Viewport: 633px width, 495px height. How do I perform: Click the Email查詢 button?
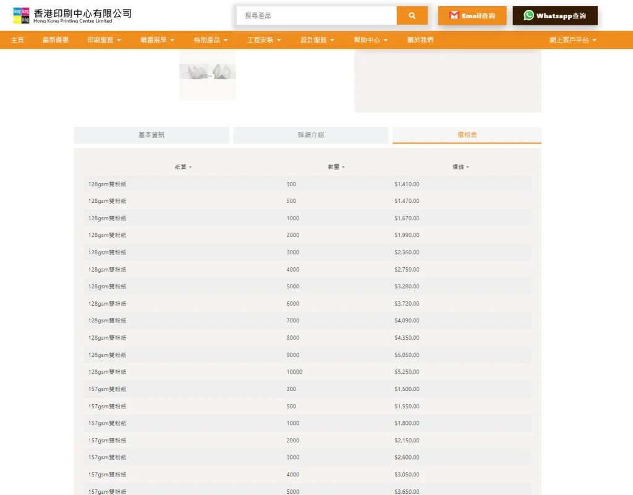click(472, 15)
